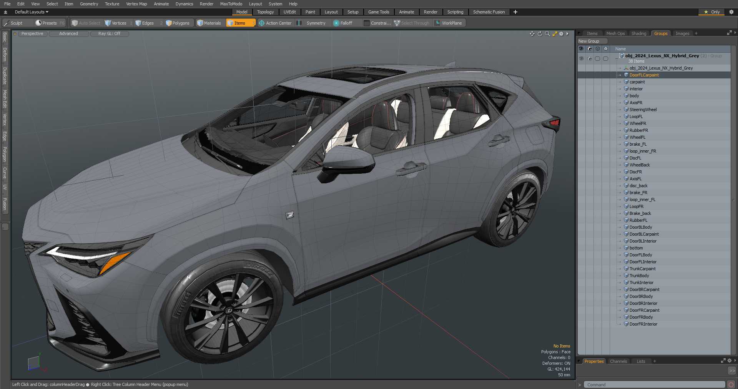Image resolution: width=738 pixels, height=389 pixels.
Task: Click the mesh icon of the body item
Action: coord(626,96)
